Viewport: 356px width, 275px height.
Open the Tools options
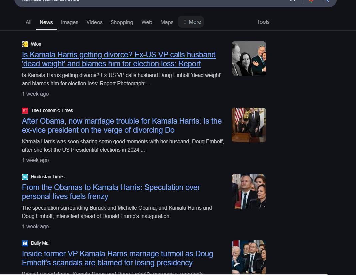[x=263, y=22]
